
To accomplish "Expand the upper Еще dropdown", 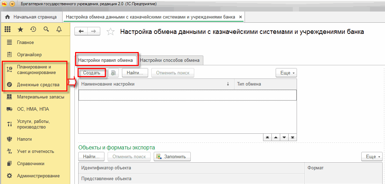I will [x=286, y=73].
